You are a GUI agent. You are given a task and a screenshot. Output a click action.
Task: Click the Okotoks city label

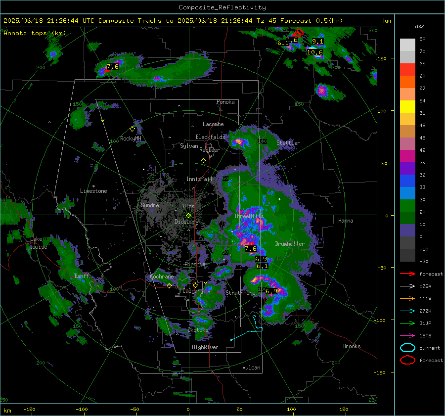[198, 330]
